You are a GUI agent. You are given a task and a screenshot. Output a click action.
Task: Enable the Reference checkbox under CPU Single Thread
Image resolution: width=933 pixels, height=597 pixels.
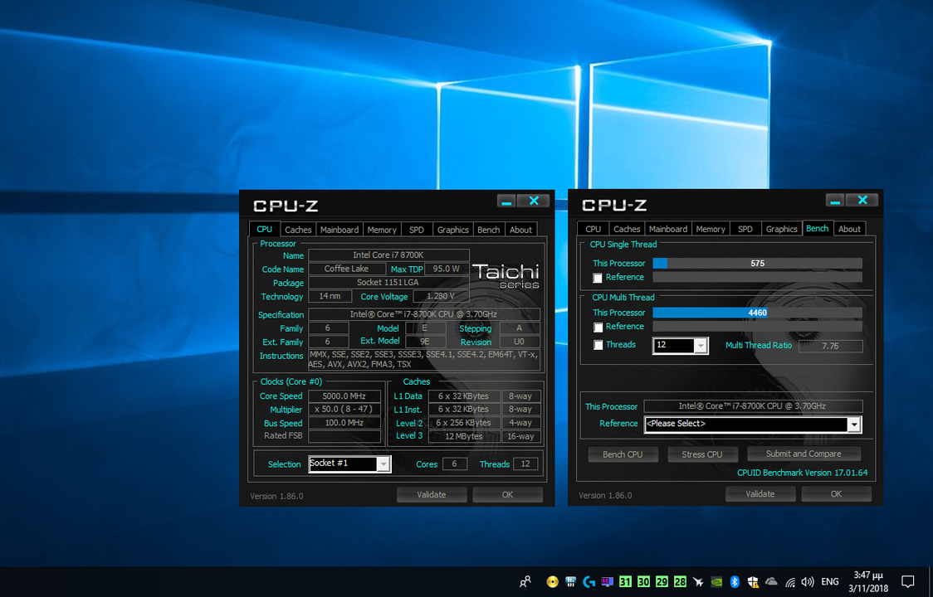pos(598,278)
